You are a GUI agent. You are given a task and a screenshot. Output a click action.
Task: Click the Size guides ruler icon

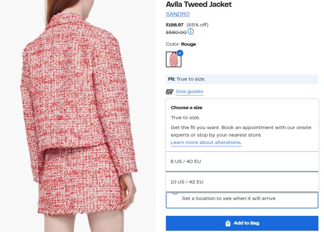tap(169, 92)
